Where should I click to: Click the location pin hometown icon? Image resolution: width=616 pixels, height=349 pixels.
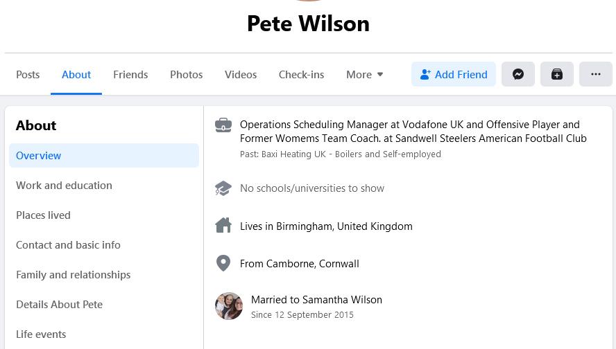click(223, 263)
